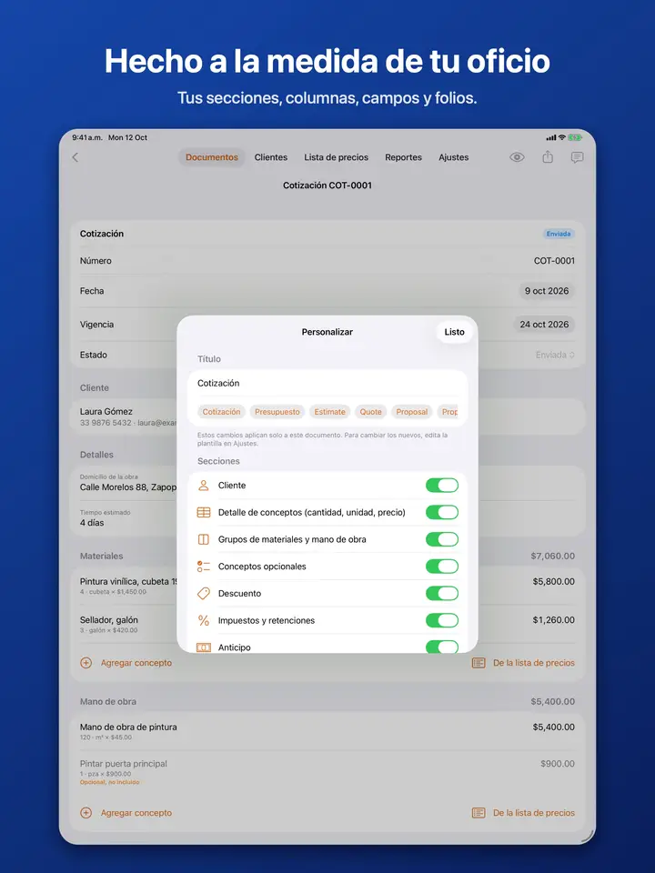The image size is (655, 873).
Task: Tap the Conceptos opcionales checklist icon
Action: pos(204,567)
